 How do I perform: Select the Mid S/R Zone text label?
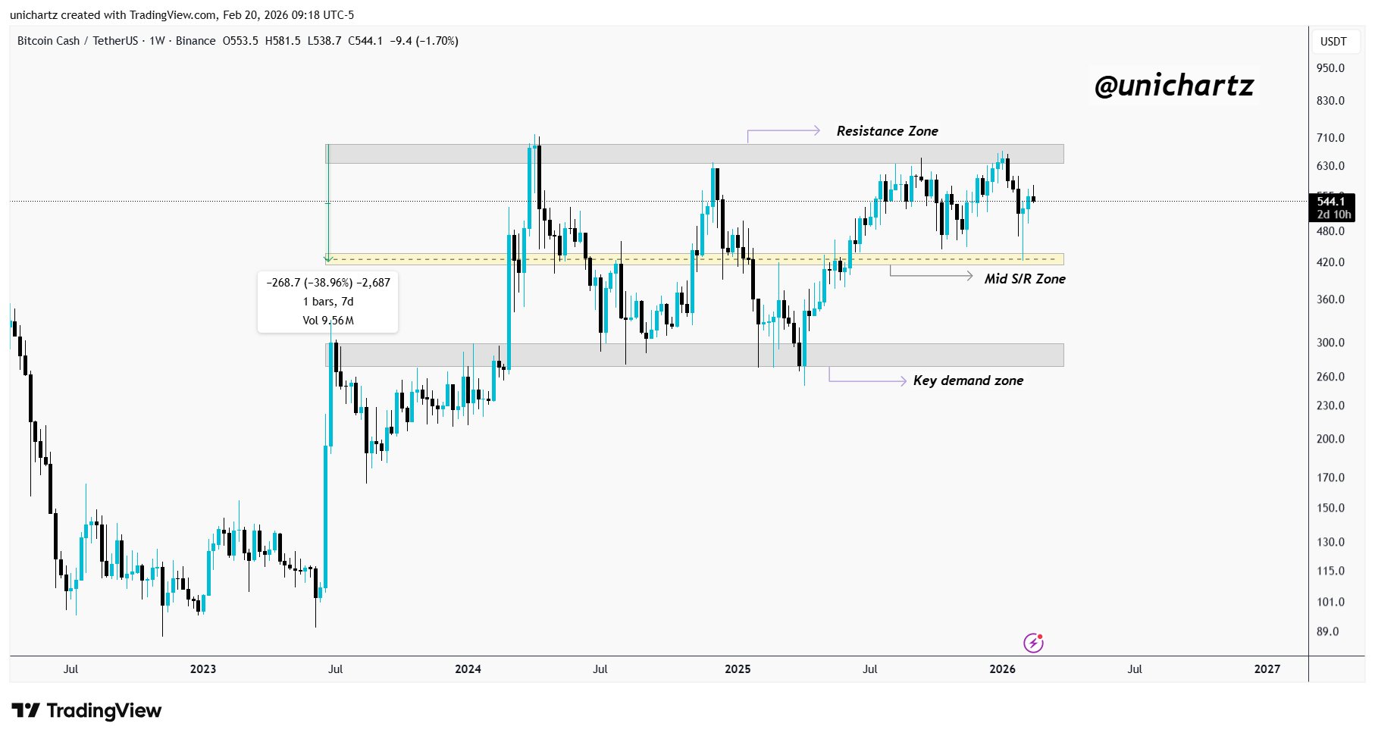[1024, 279]
